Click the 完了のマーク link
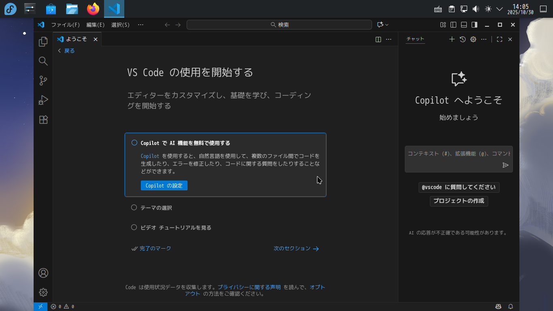553x311 pixels. (151, 248)
